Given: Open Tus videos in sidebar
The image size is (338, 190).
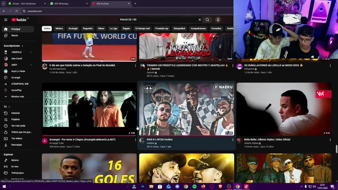Looking at the screenshot, I should pos(18,139).
